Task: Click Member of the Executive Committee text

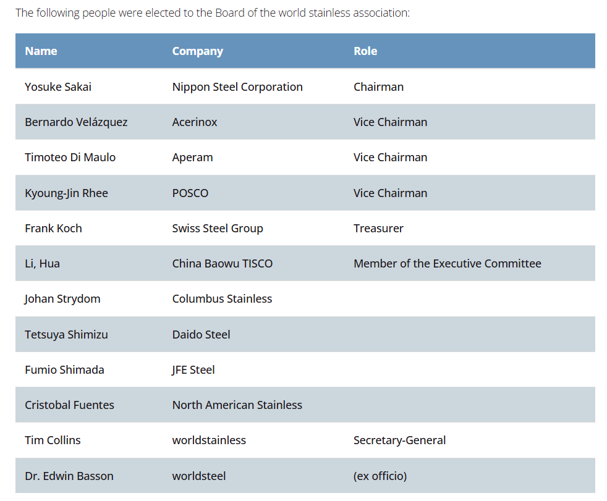Action: coord(447,264)
